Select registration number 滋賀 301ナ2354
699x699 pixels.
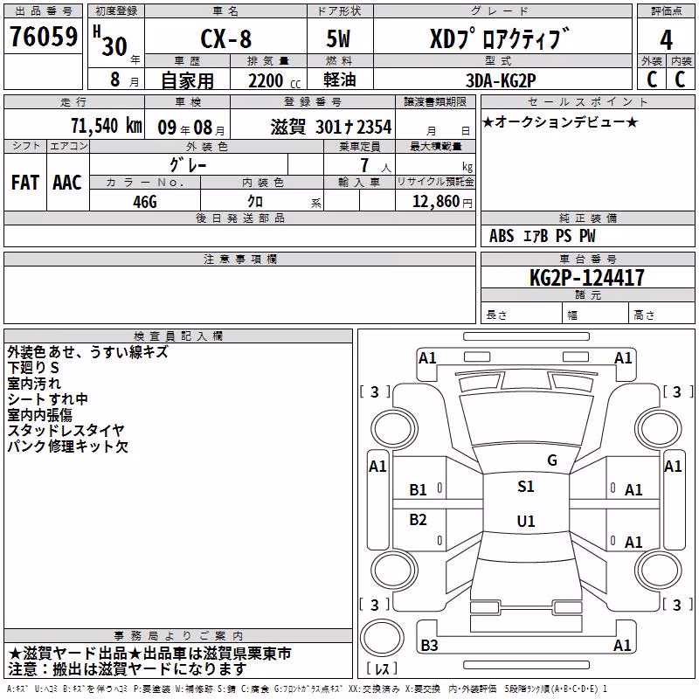tap(331, 128)
